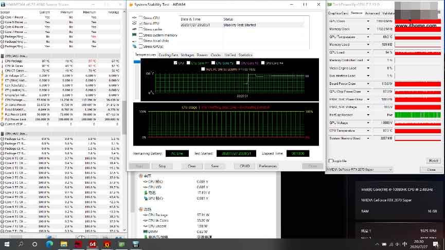Screen dimensions: 445x250
Task: Open PerfCap Reason dropdown
Action: [x=368, y=115]
